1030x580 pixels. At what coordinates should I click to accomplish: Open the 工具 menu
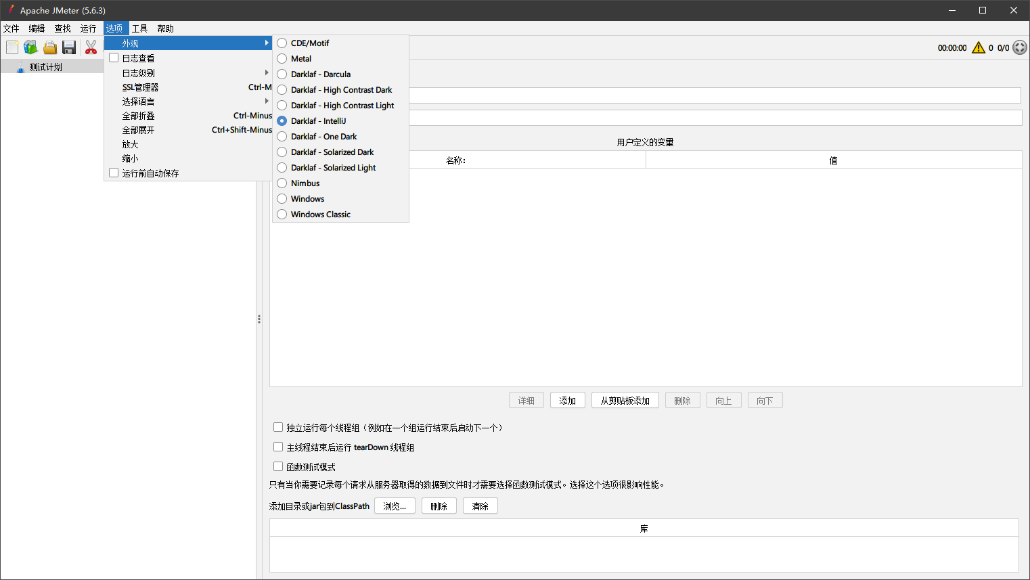[140, 28]
